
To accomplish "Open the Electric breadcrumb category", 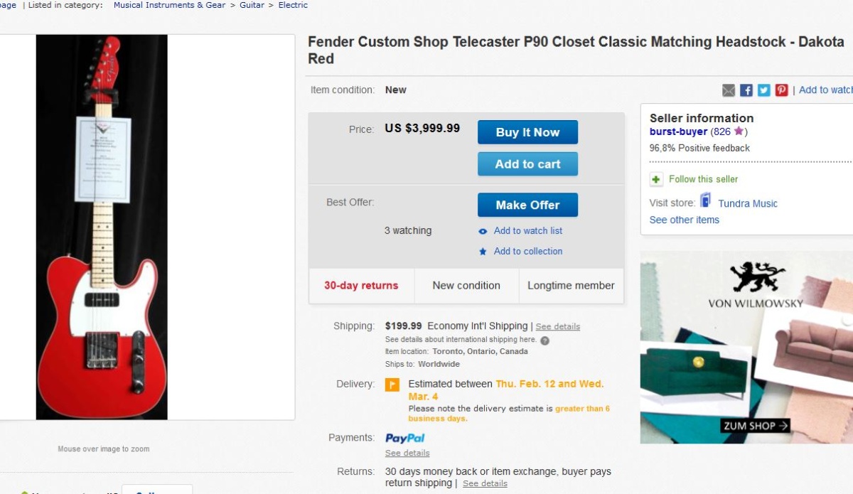I will [293, 5].
